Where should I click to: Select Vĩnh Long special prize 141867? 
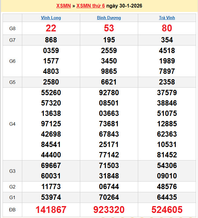[x=51, y=210]
